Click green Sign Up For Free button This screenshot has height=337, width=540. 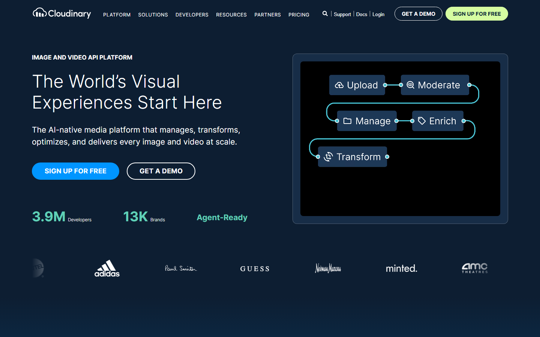click(477, 14)
